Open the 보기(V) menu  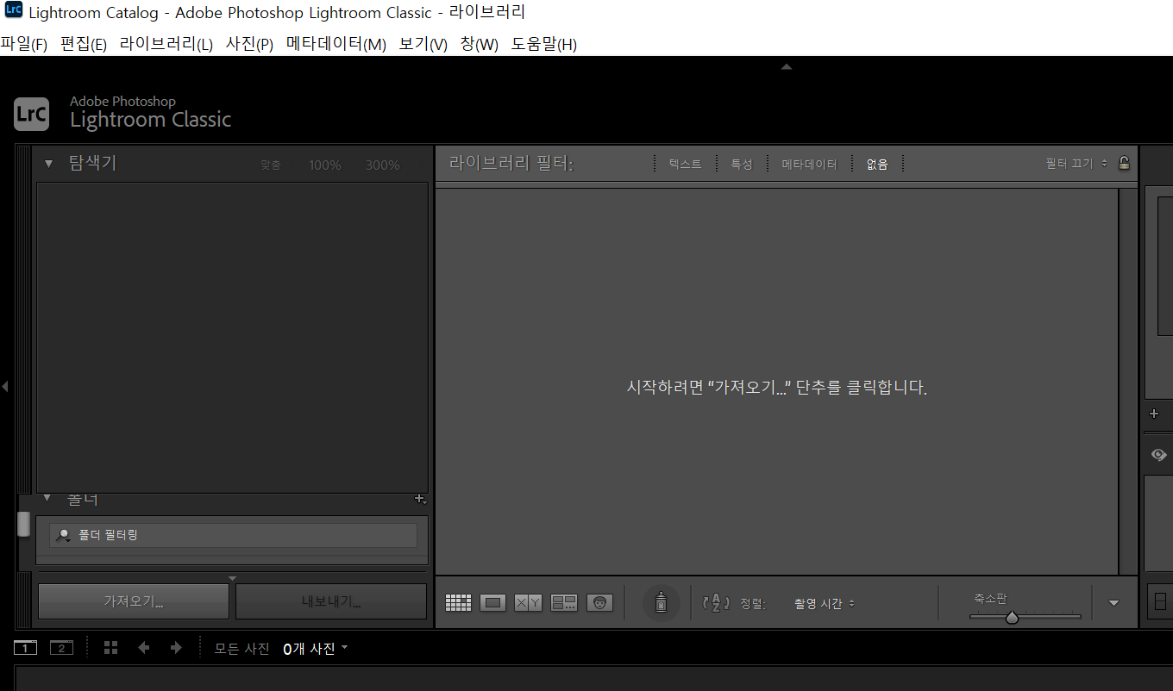423,44
